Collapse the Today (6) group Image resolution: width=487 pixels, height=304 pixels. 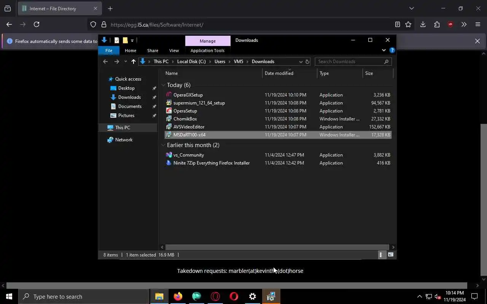pyautogui.click(x=163, y=85)
